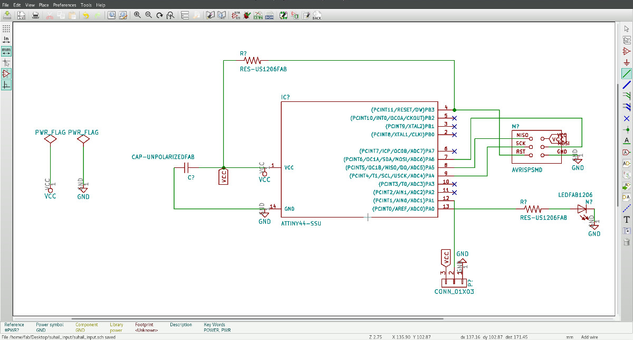Open the Help menu
This screenshot has width=633, height=340.
coord(101,4)
